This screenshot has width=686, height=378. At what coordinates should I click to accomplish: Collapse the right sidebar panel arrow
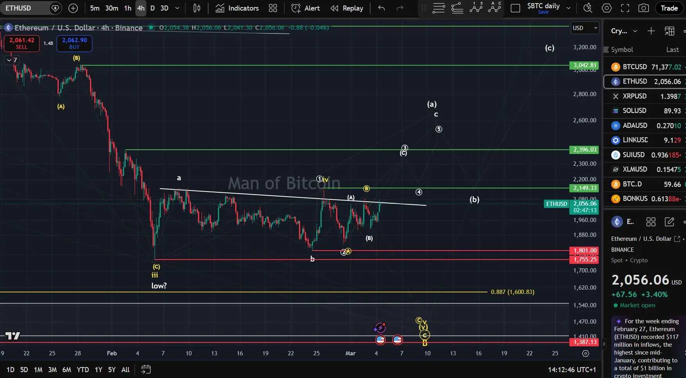(x=604, y=344)
